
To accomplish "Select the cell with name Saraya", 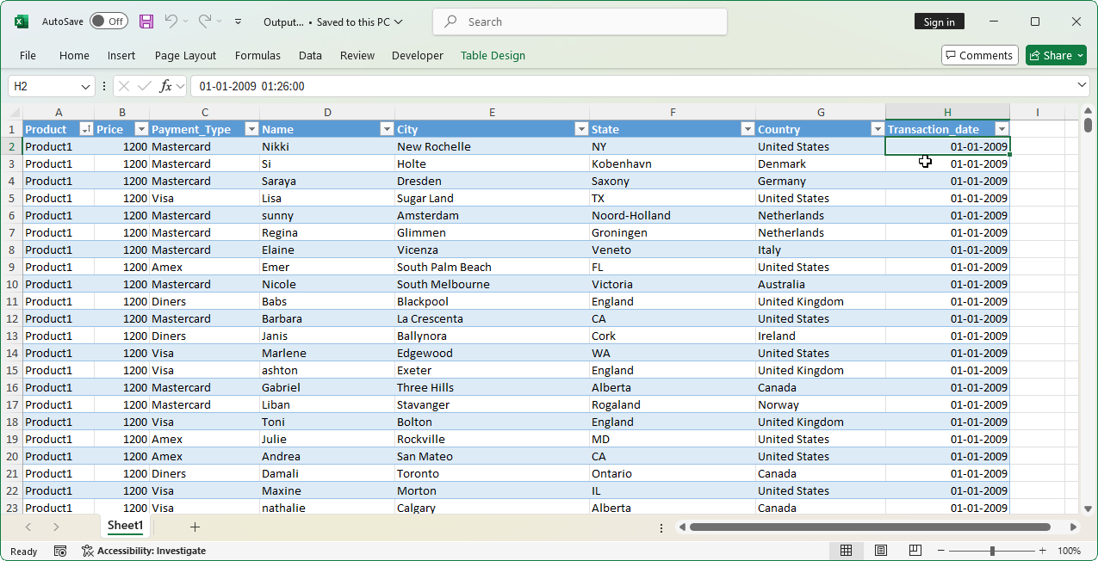I will point(327,181).
